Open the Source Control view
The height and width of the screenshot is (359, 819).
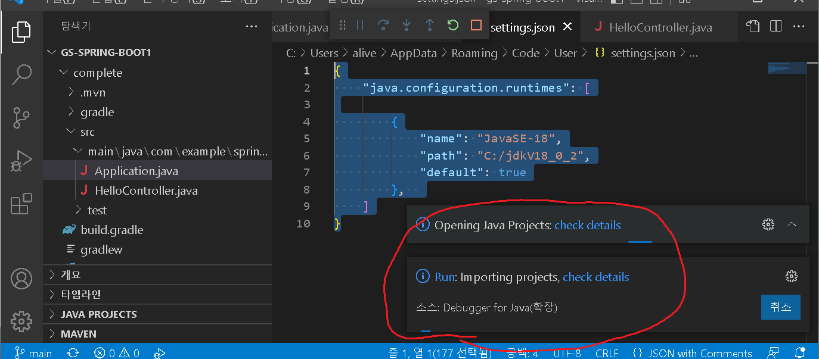(x=21, y=118)
